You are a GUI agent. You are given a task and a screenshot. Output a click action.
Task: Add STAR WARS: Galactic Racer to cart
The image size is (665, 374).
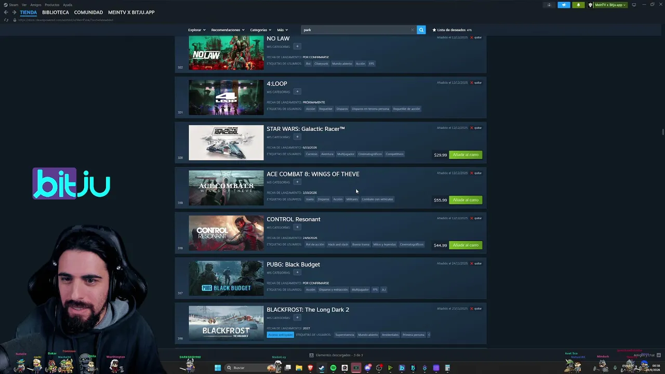click(x=465, y=155)
